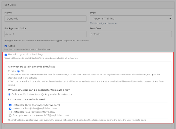Select Yes to allow others to join
This screenshot has height=129, width=176.
click(10, 71)
